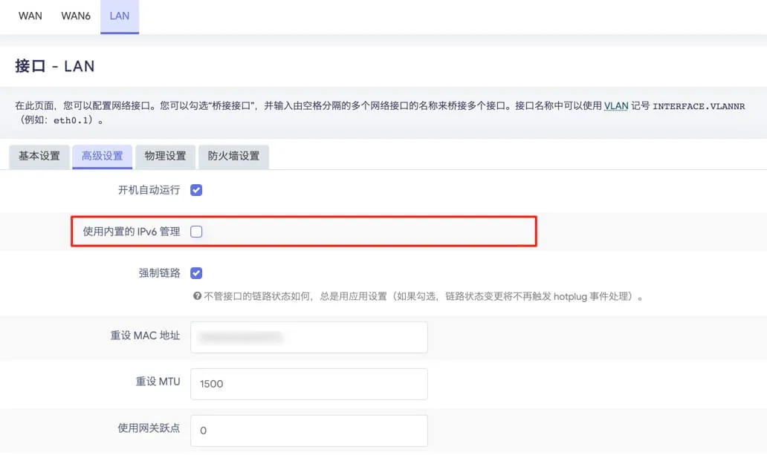
Task: Toggle the 开机自动运行 checkbox
Action: [196, 190]
